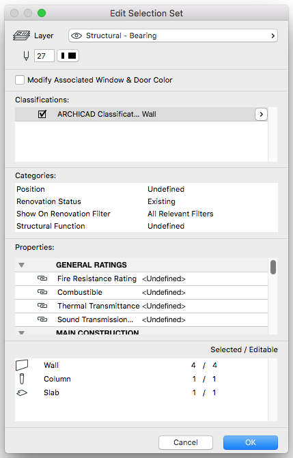The height and width of the screenshot is (458, 293).
Task: Click link icon beside Combustible property
Action: [42, 292]
